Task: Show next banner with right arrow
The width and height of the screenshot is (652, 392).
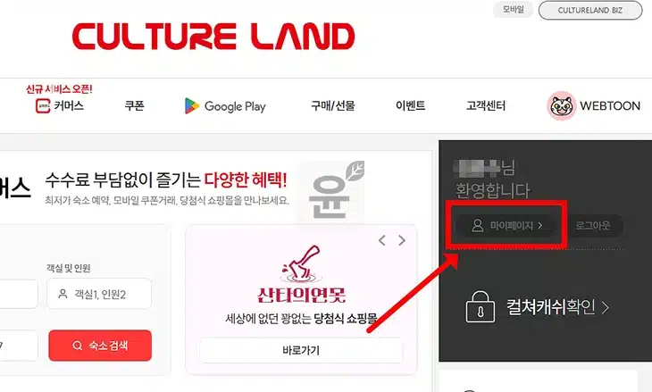Action: pos(402,240)
